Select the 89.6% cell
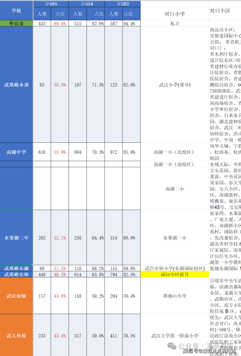The height and width of the screenshot is (356, 241). tap(132, 268)
